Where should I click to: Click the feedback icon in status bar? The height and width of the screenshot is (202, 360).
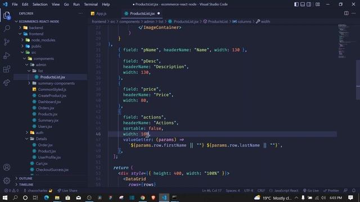point(345,191)
